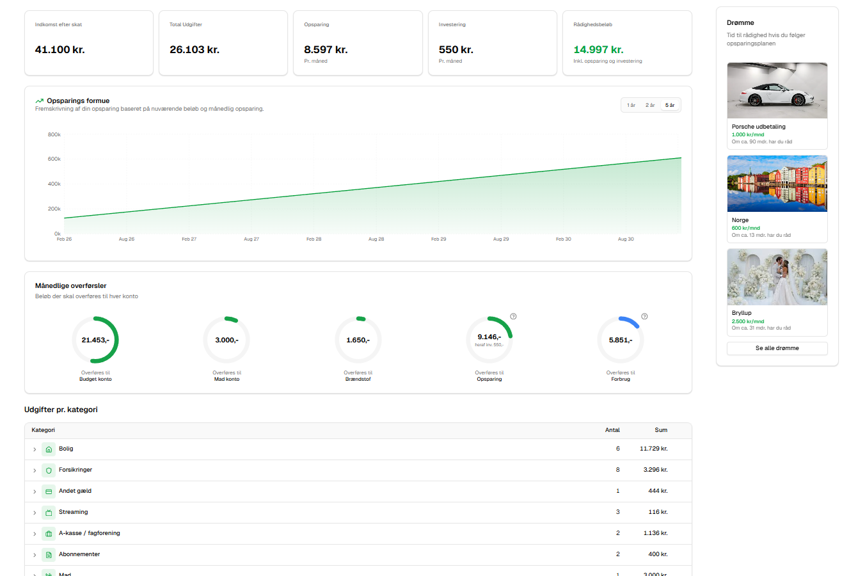Switch the chart to 2 år
Image resolution: width=842 pixels, height=576 pixels.
click(x=650, y=105)
